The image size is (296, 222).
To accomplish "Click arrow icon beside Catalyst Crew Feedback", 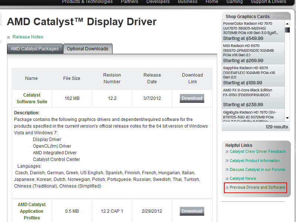I will point(227,152).
